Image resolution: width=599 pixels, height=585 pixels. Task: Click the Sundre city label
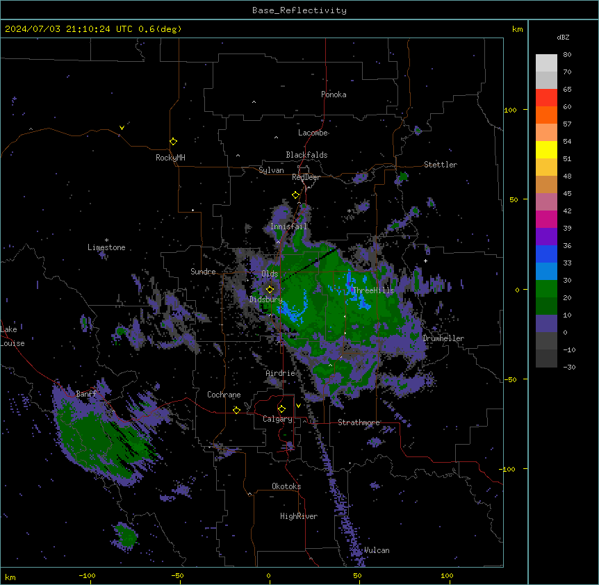pos(203,272)
